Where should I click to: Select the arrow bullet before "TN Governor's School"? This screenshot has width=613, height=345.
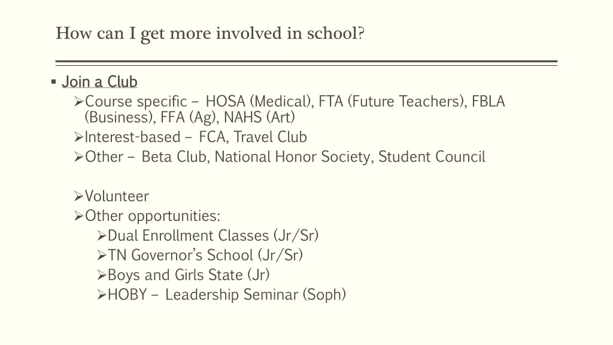[x=101, y=256]
